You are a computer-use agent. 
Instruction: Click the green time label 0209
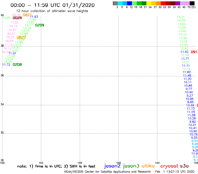coord(40,25)
